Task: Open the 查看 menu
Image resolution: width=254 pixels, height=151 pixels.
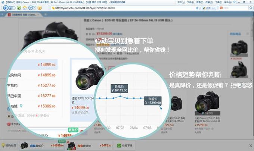Action: point(199,2)
